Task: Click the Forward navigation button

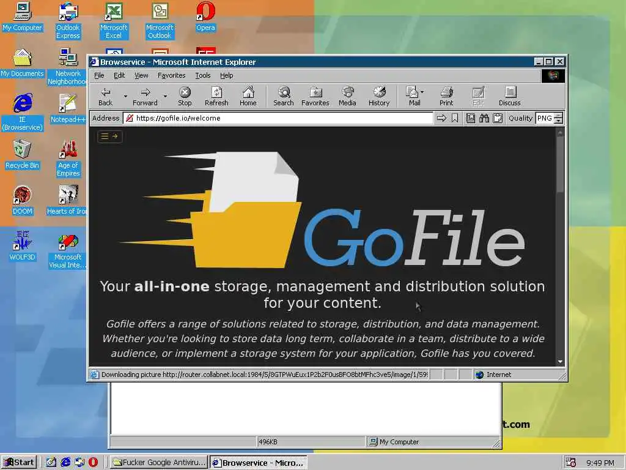Action: coord(145,97)
